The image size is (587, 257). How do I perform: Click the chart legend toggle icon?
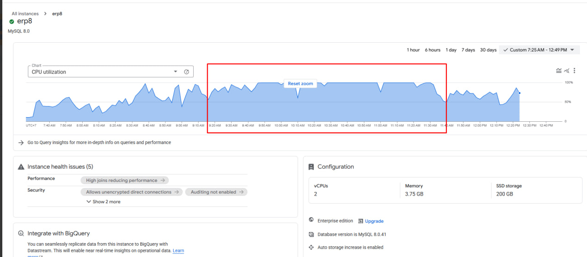click(x=559, y=71)
